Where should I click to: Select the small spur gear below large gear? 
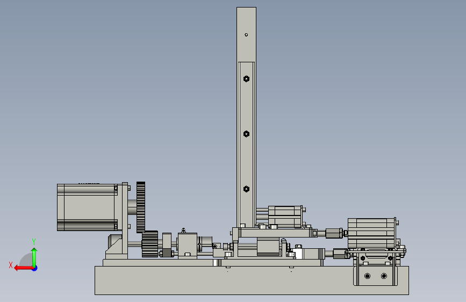coord(150,244)
